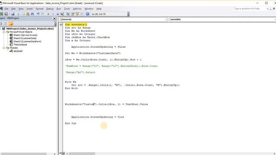Run the macro with the green play icon
The width and height of the screenshot is (276, 155).
pos(48,14)
